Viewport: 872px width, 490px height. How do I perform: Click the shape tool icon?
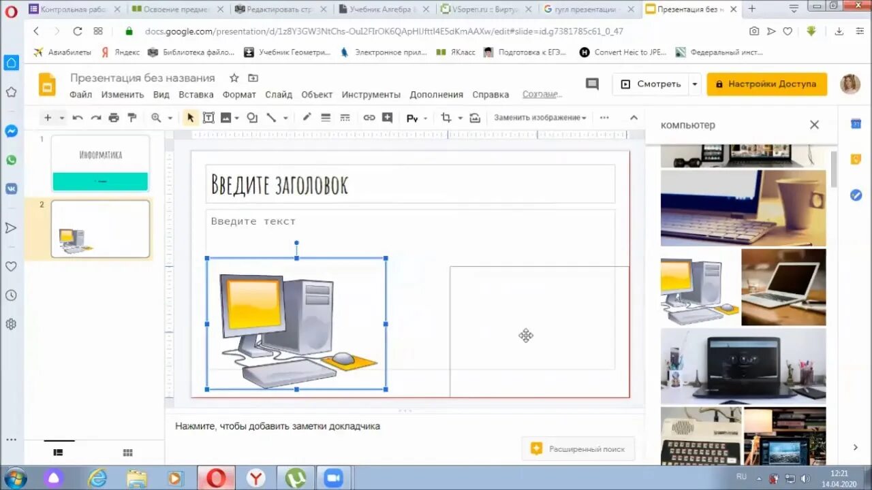coord(252,118)
